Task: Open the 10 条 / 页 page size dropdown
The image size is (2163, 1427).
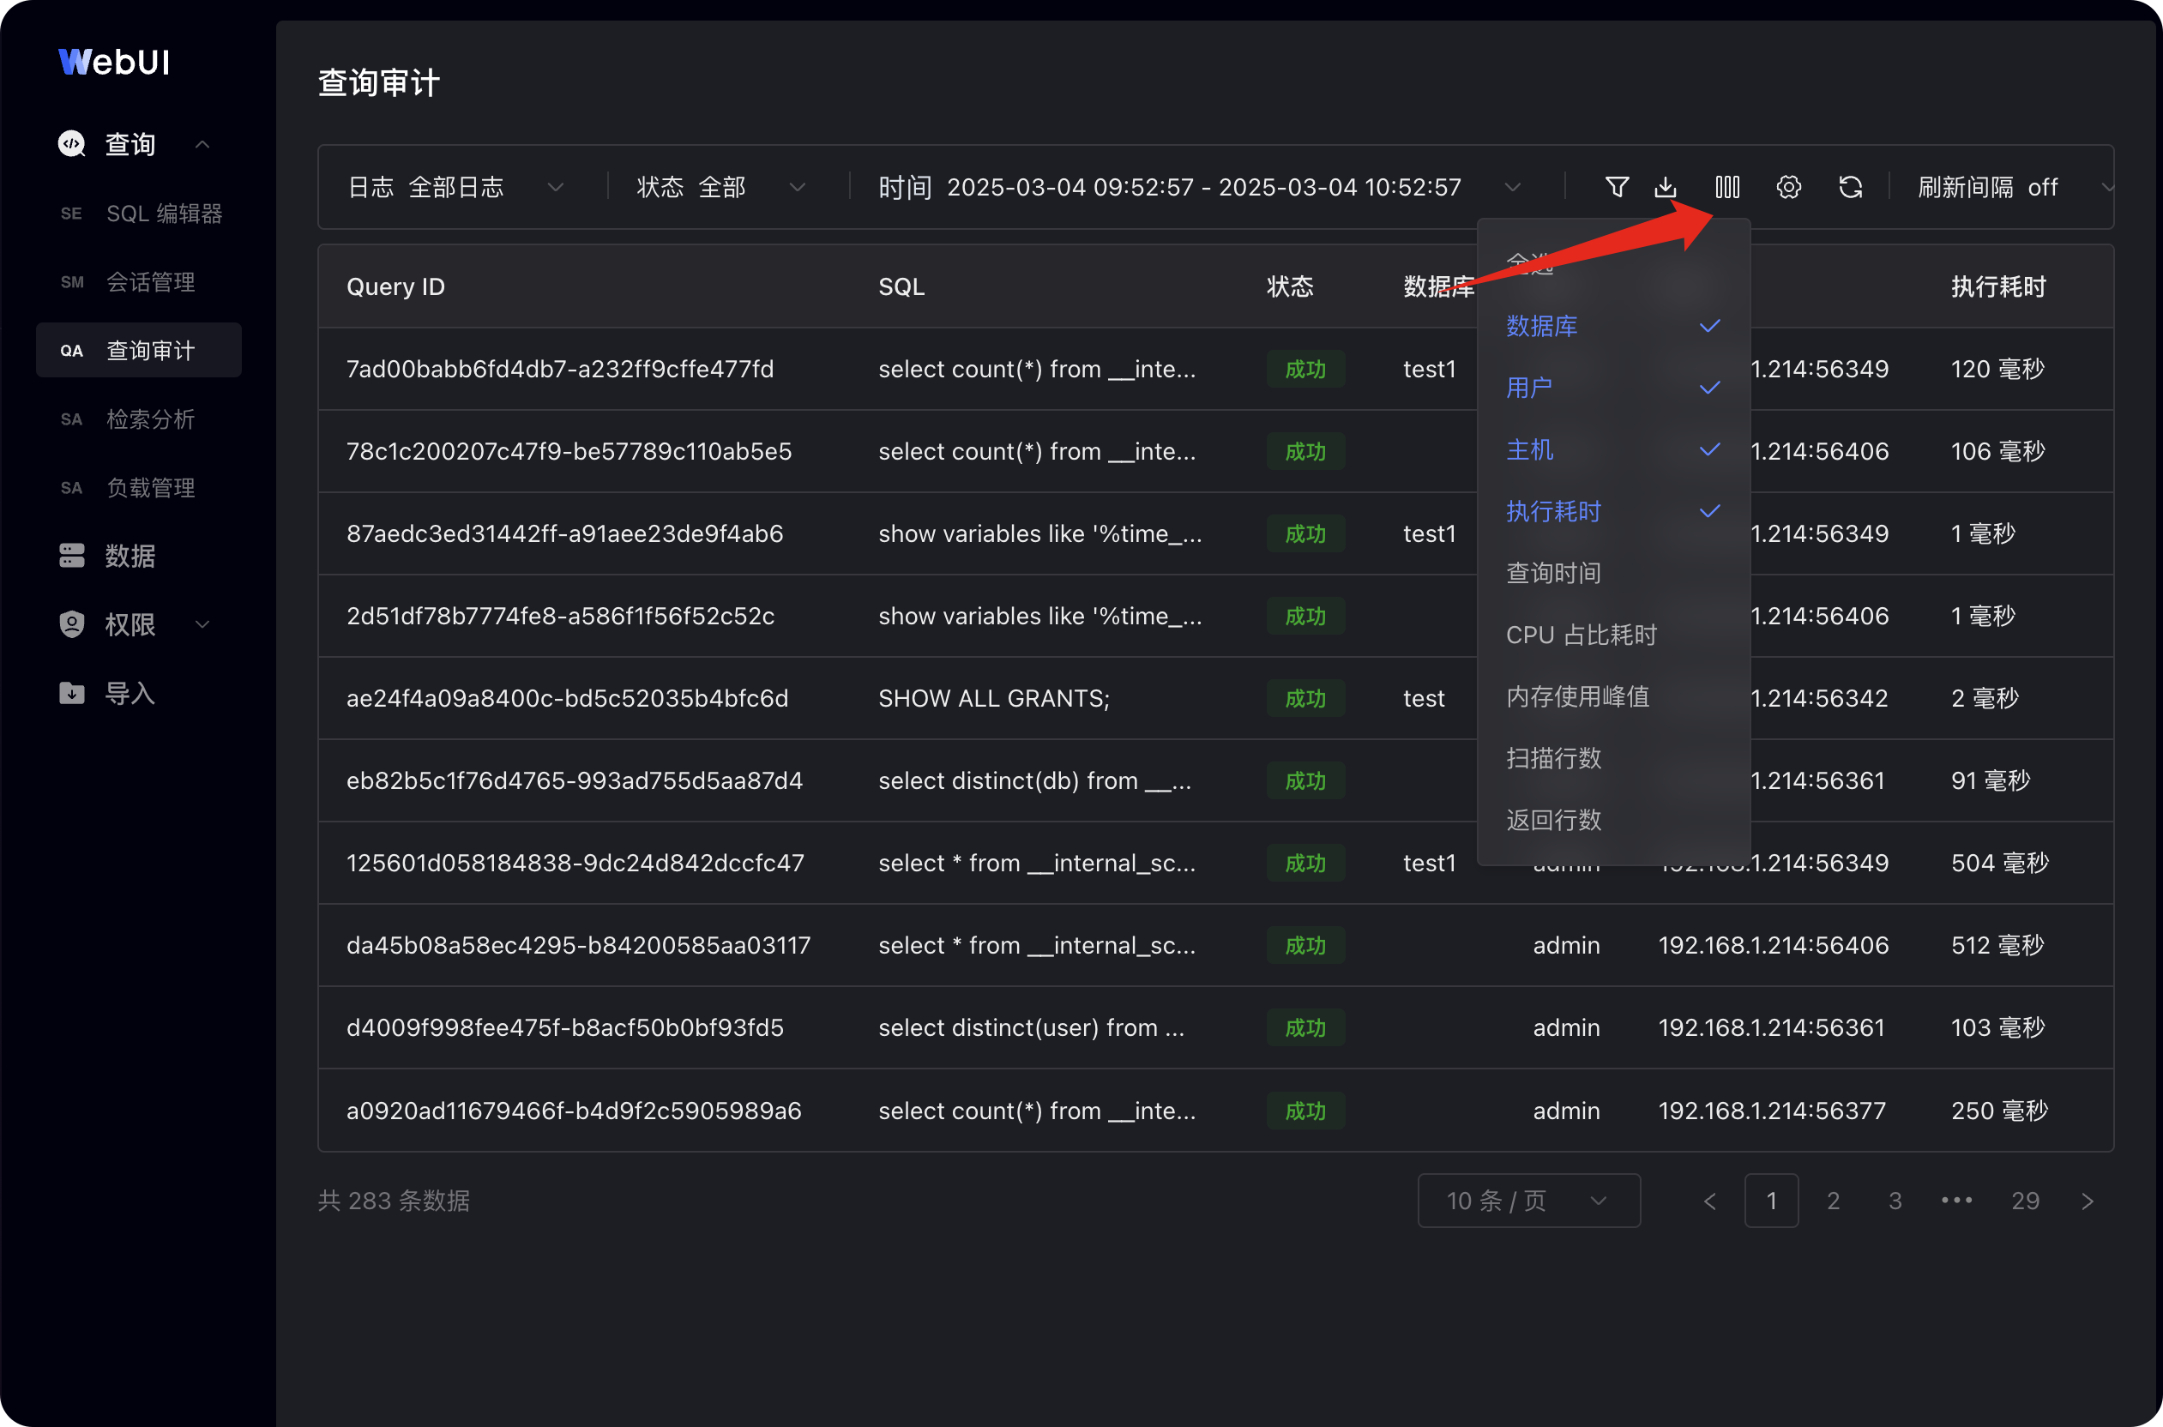Action: coord(1528,1201)
